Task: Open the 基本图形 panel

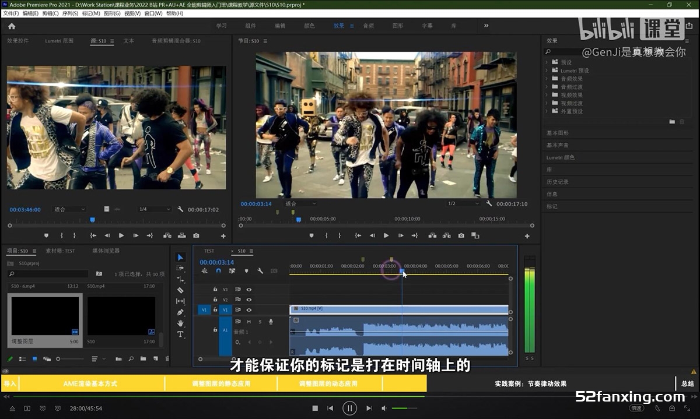Action: 557,133
